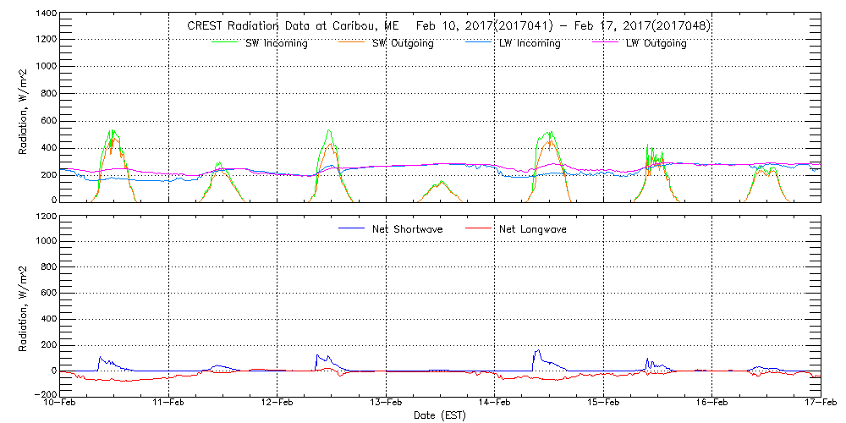Viewport: 846px width, 423px height.
Task: Click the -200 value on lower chart y-axis
Action: [44, 394]
